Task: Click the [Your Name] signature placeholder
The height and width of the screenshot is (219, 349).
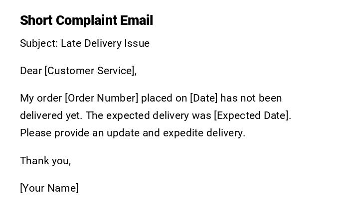Action: point(49,188)
